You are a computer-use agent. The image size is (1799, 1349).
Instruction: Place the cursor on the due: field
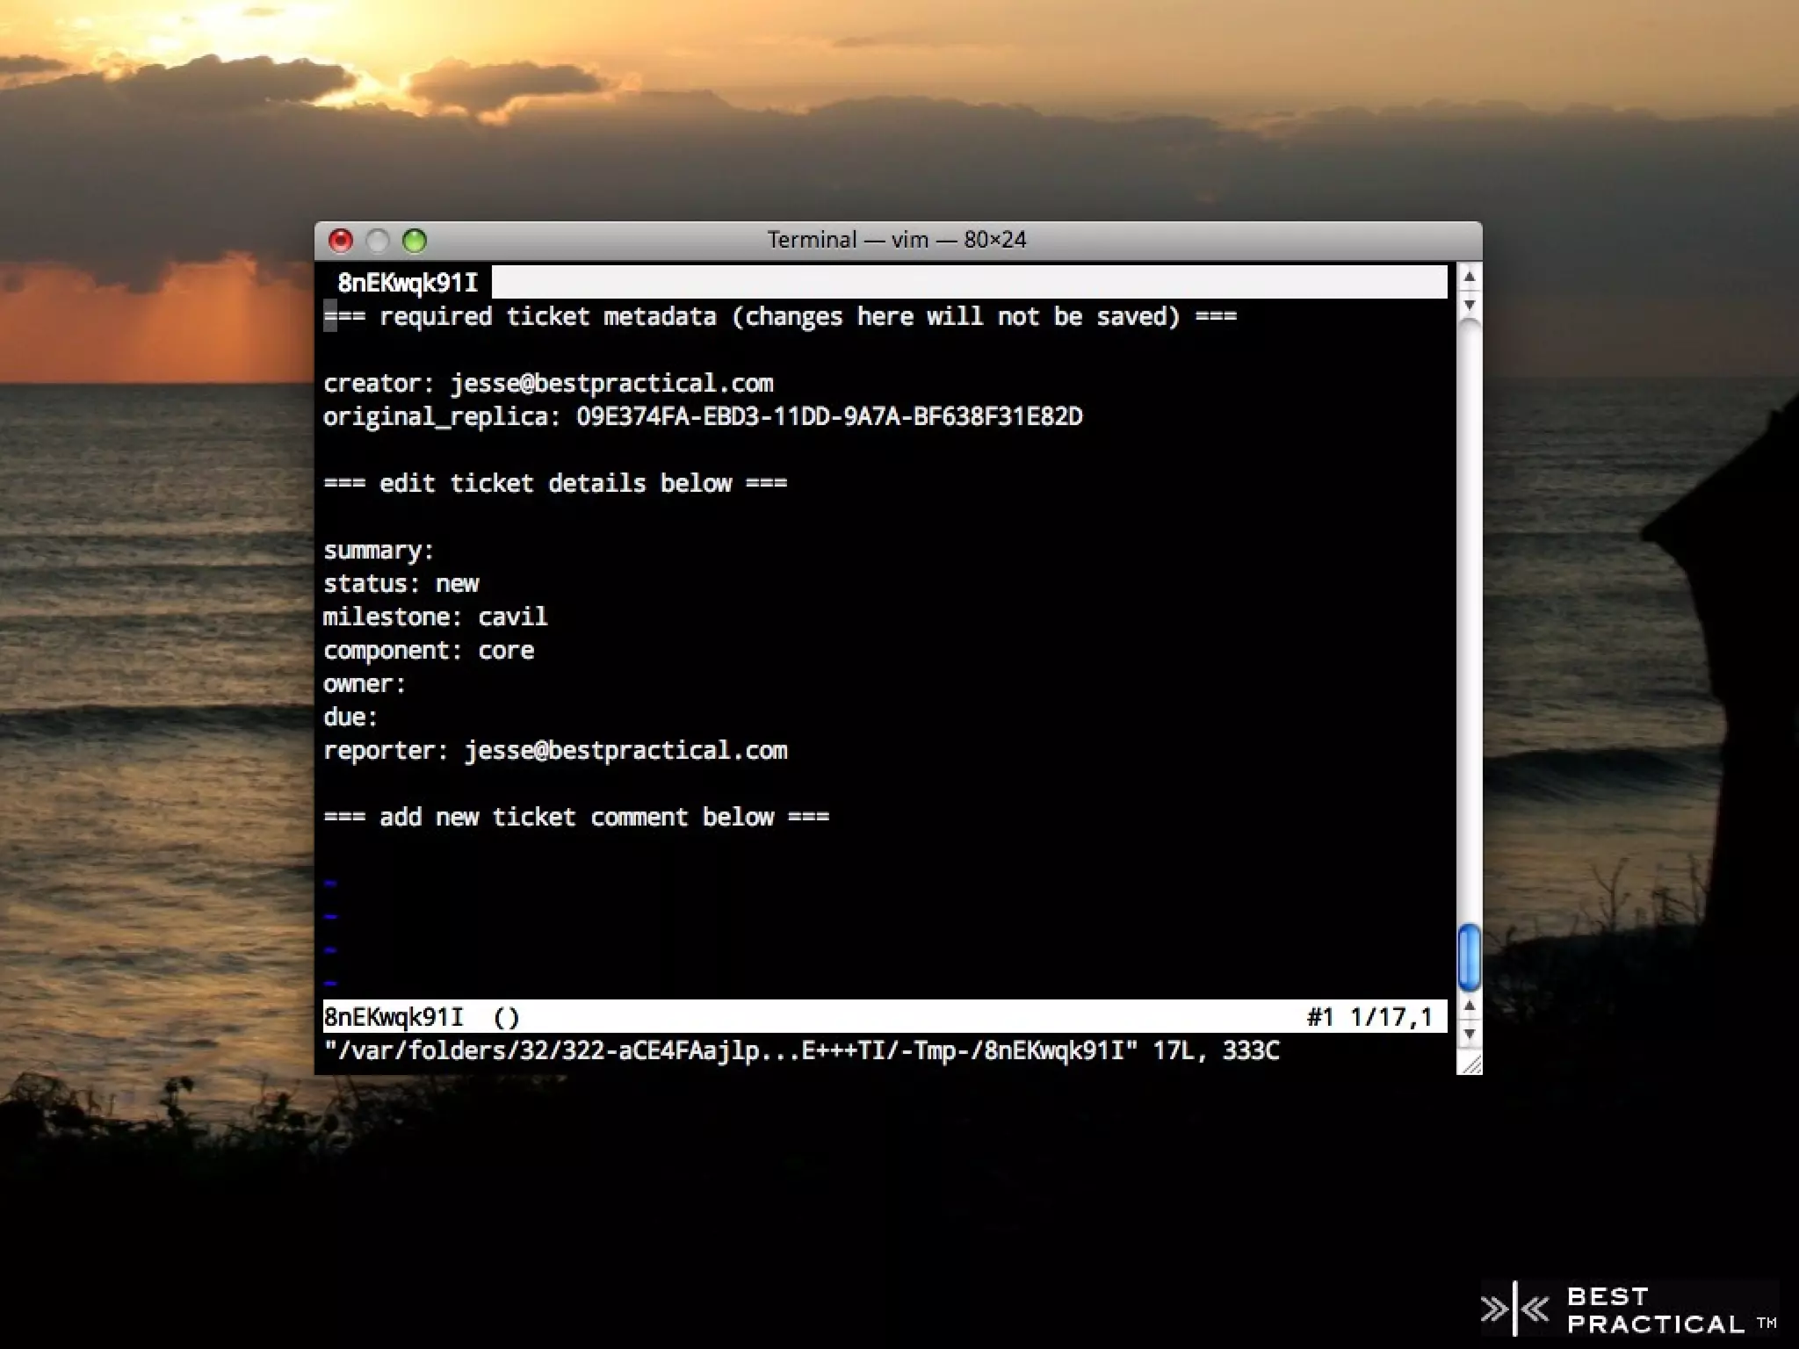pos(350,718)
